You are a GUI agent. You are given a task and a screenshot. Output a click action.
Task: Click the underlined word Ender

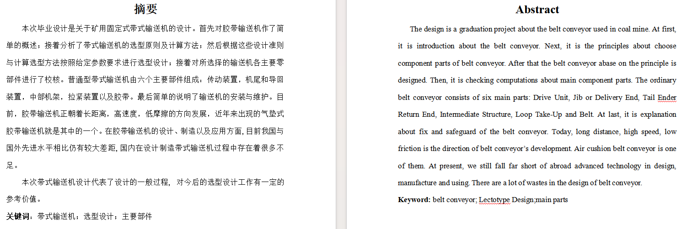click(667, 98)
